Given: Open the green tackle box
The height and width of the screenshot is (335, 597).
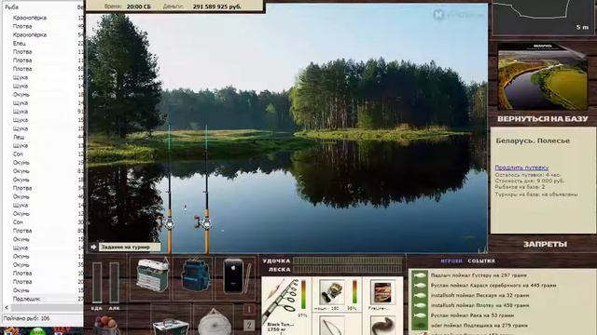Looking at the screenshot, I should click(153, 275).
